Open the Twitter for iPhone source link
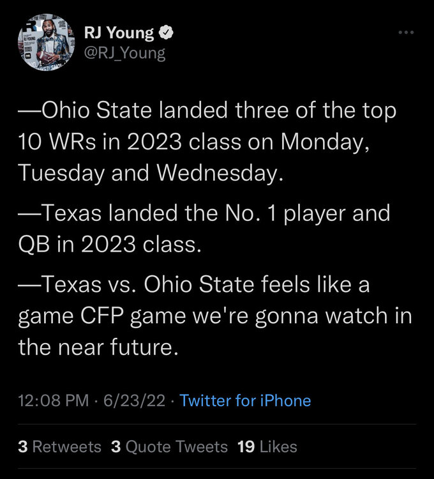The width and height of the screenshot is (434, 479). tap(245, 400)
